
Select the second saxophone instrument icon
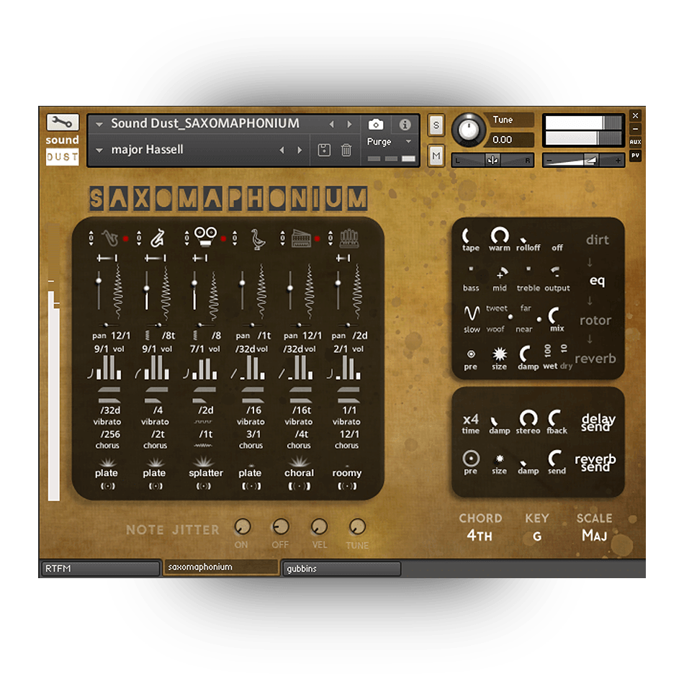pyautogui.click(x=158, y=238)
